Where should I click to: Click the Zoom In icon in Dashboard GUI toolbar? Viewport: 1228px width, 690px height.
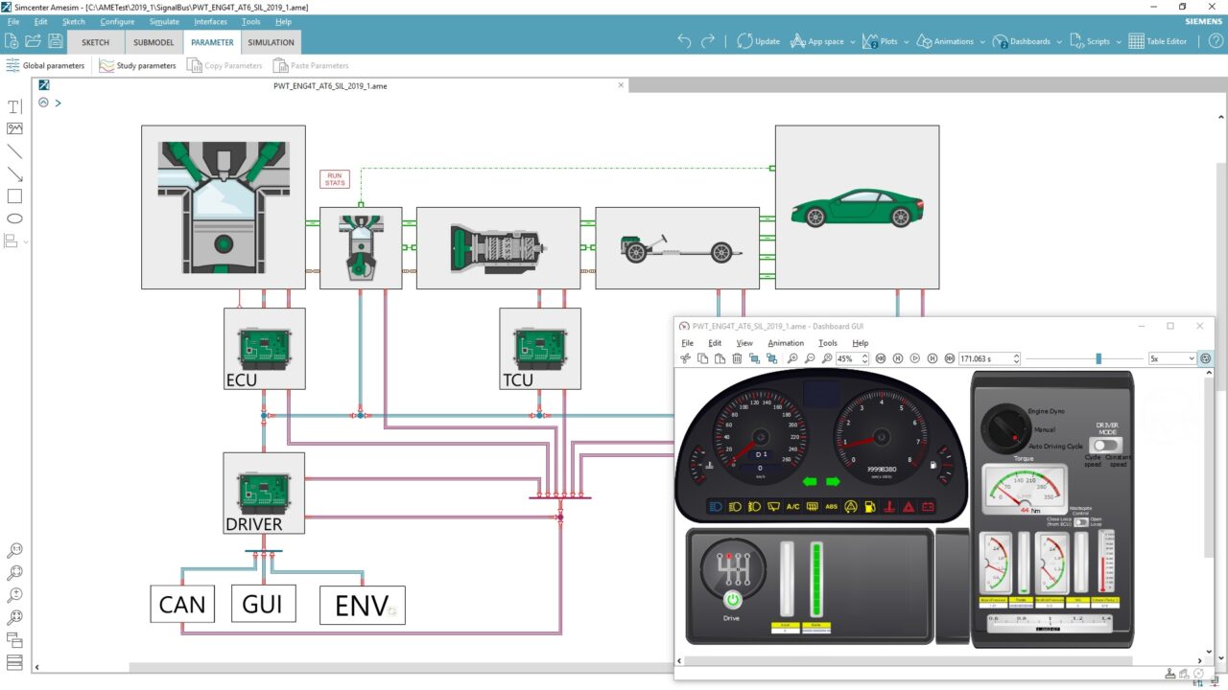[x=791, y=358]
